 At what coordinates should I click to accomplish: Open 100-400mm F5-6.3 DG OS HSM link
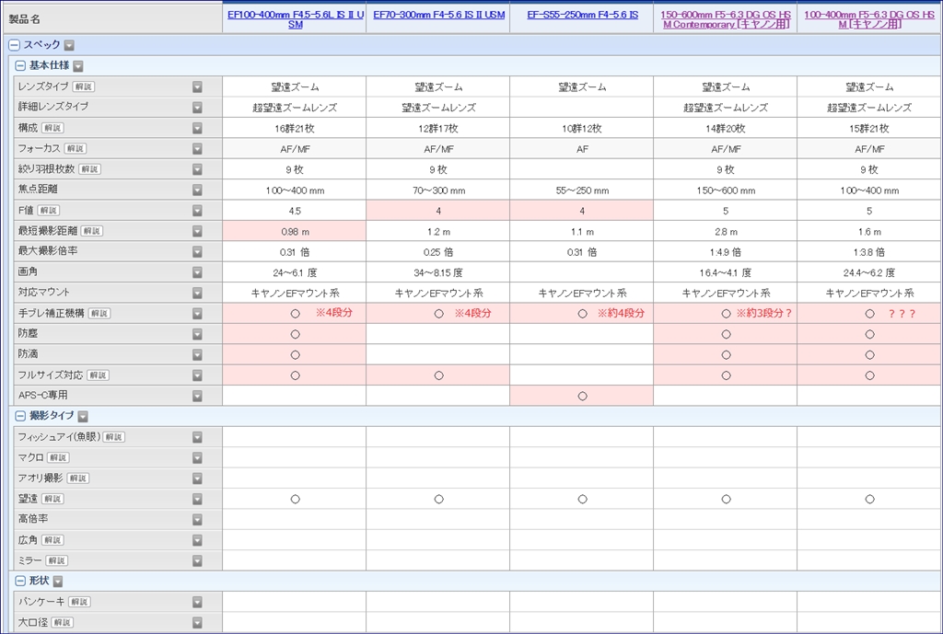(869, 19)
